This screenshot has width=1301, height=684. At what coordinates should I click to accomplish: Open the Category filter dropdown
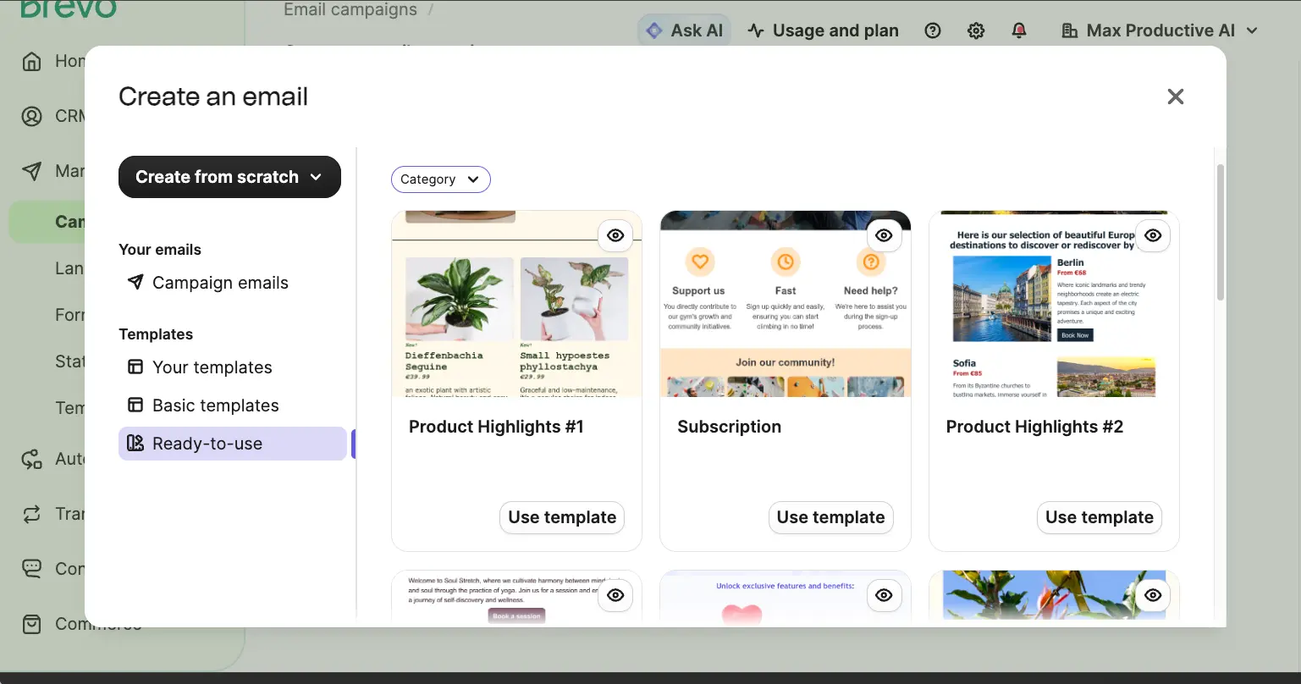(440, 179)
